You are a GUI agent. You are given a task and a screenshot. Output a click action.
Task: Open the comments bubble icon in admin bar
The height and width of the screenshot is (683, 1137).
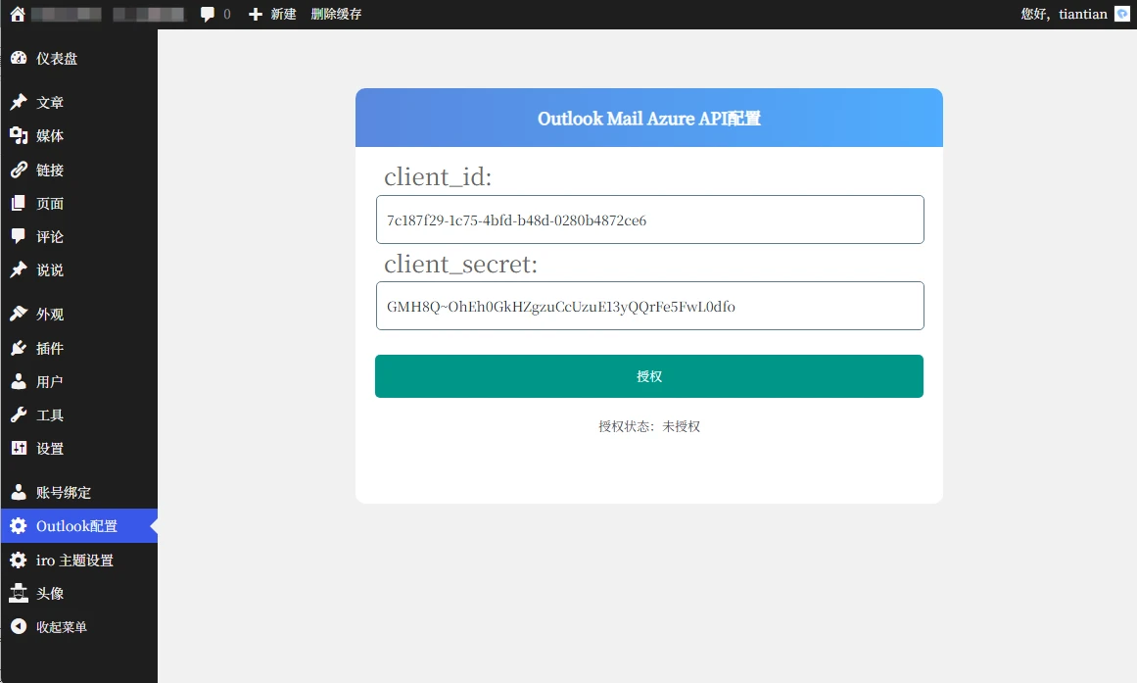pos(208,14)
